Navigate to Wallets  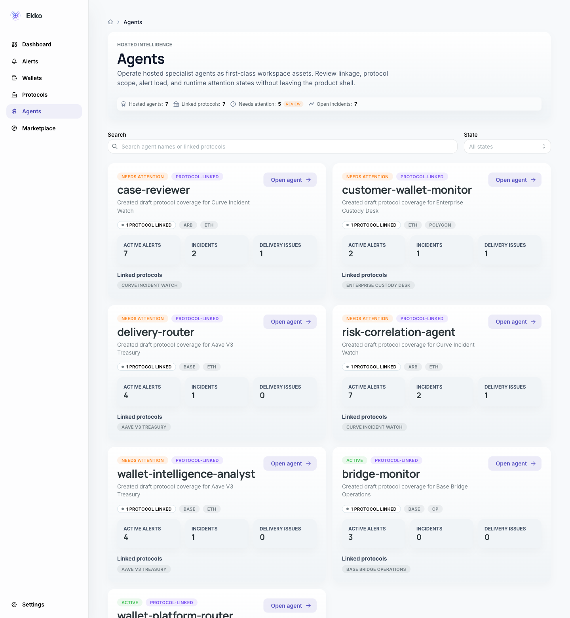click(44, 78)
